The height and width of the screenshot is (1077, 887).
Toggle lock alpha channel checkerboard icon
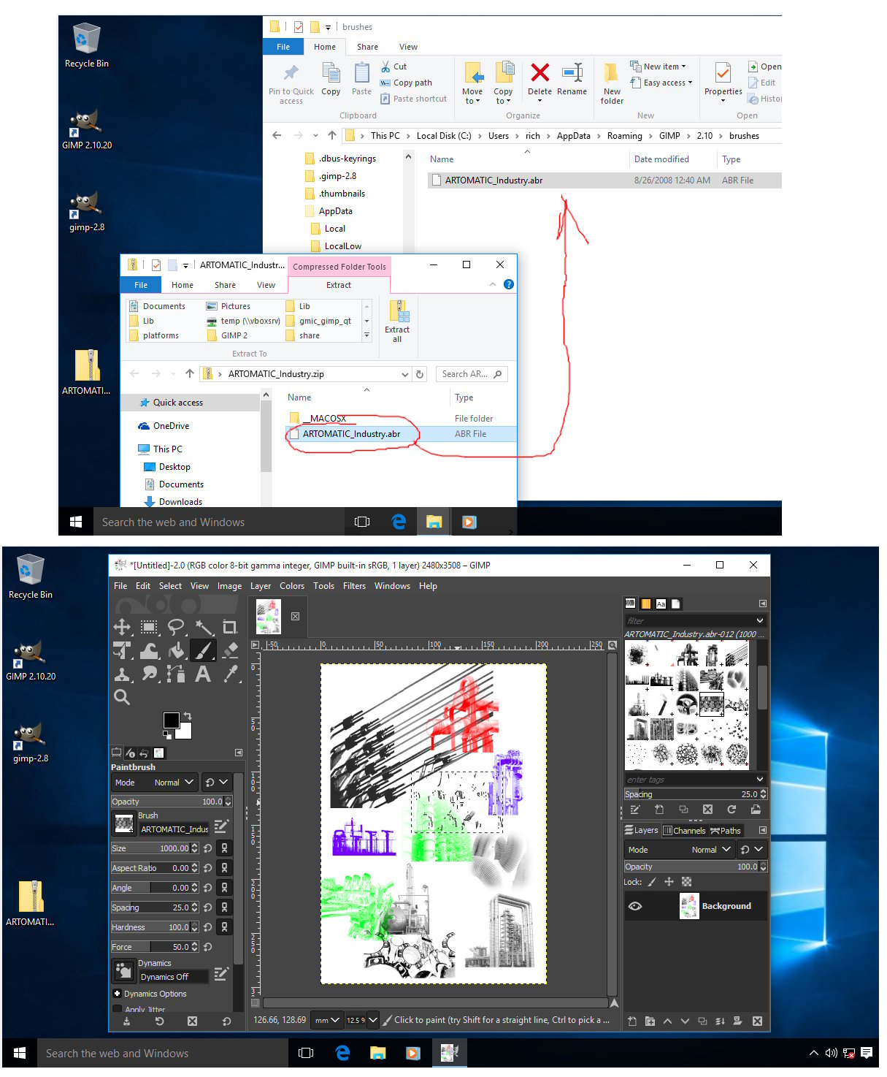click(x=686, y=882)
